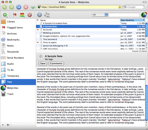Reload the page with the blue refresh icon
148x130 pixels.
point(19,7)
